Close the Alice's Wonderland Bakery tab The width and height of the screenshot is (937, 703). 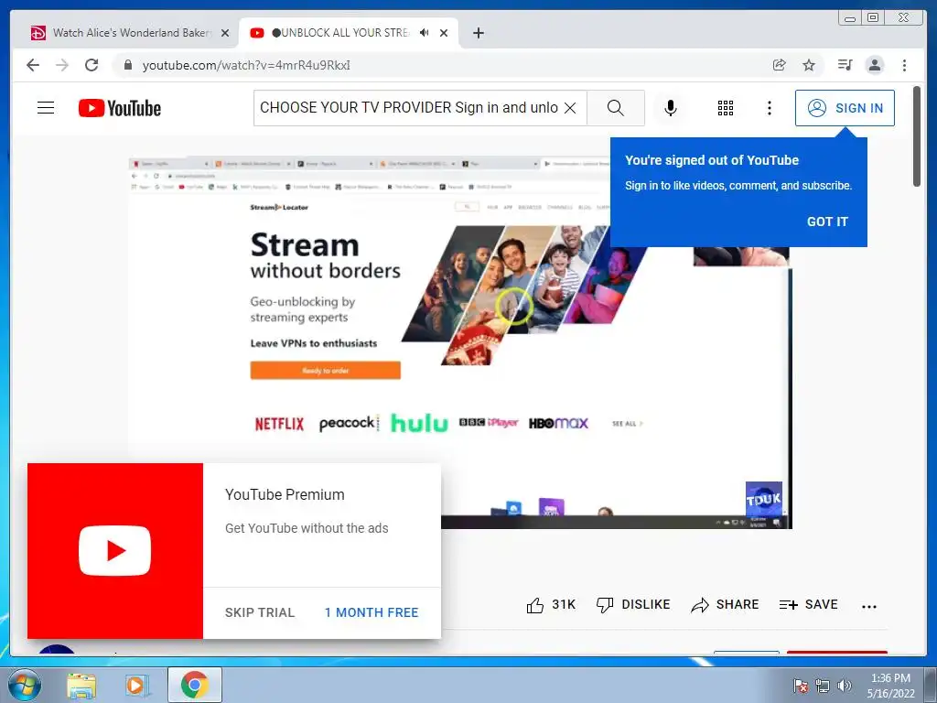tap(225, 33)
